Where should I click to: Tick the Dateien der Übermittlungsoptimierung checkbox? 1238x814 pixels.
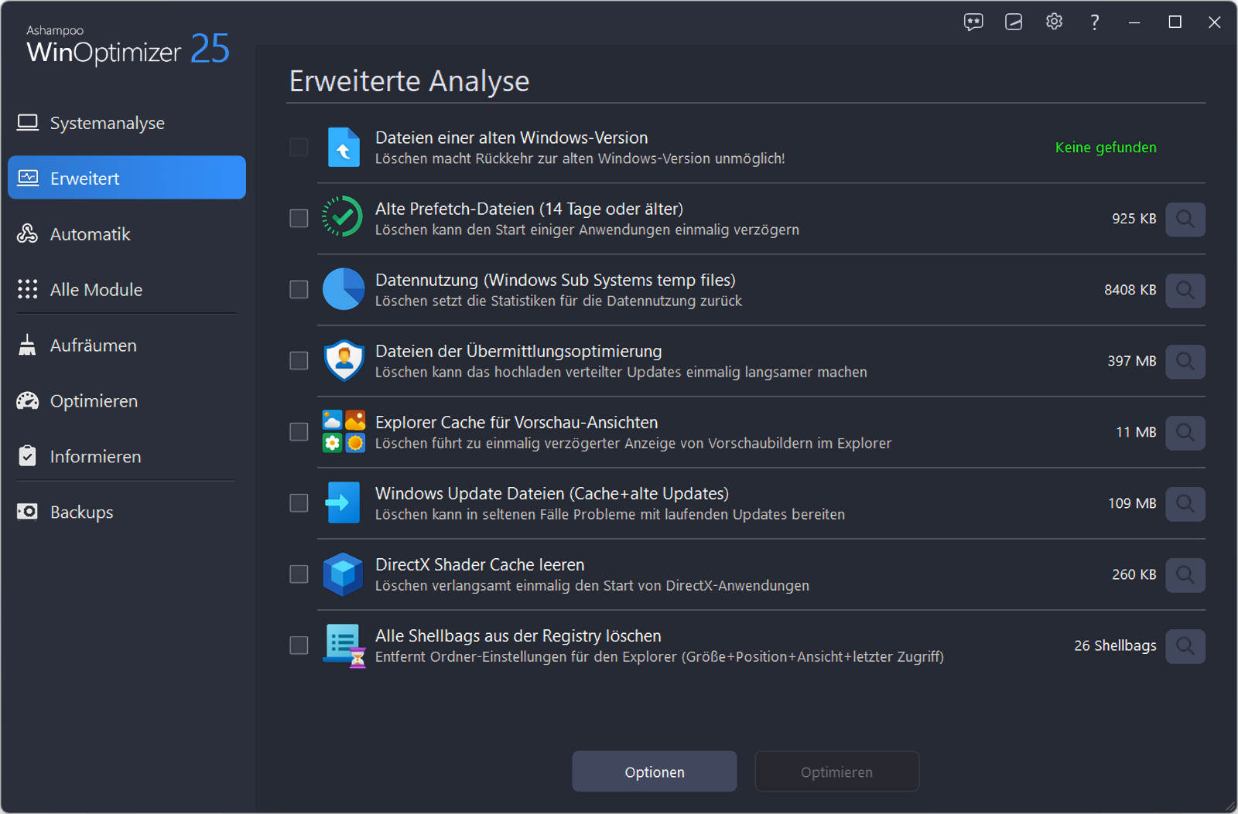(x=299, y=361)
